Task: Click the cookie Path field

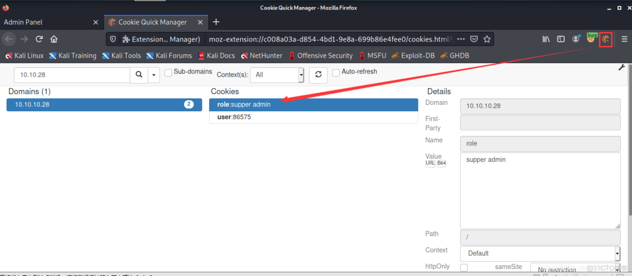Action: click(x=540, y=237)
